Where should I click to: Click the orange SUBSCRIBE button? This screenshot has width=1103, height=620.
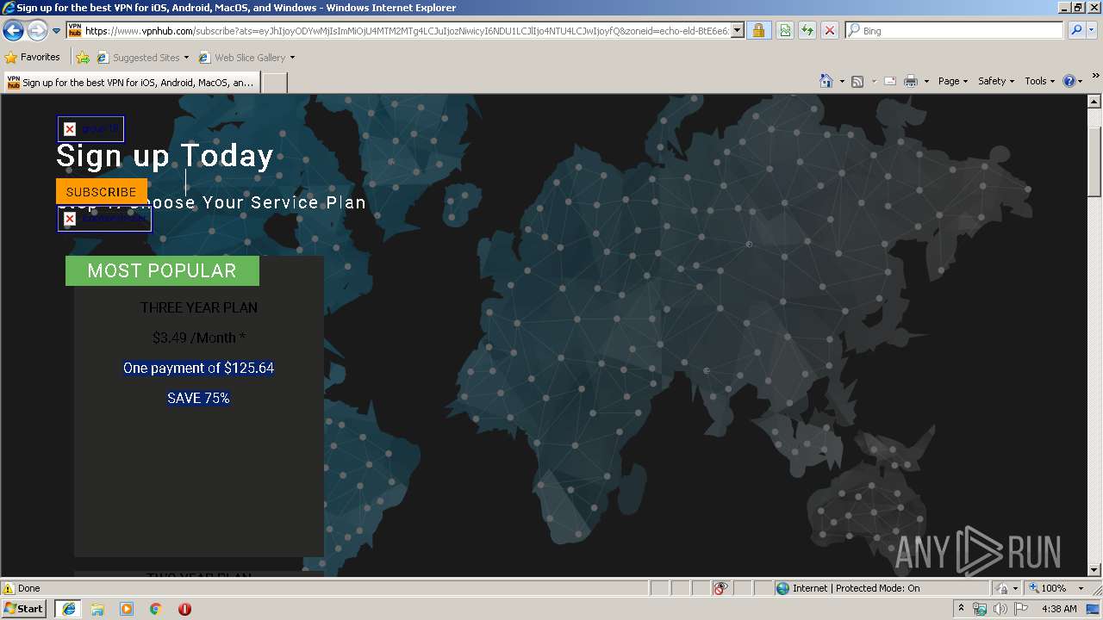[101, 191]
